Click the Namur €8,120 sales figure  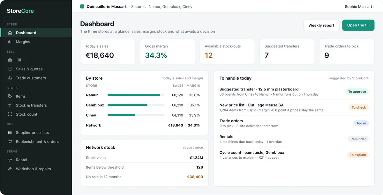click(177, 95)
